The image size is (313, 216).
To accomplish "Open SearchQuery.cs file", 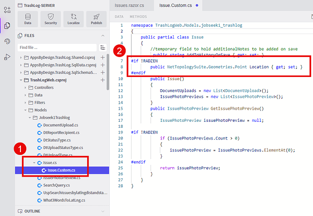I will coord(56,185).
